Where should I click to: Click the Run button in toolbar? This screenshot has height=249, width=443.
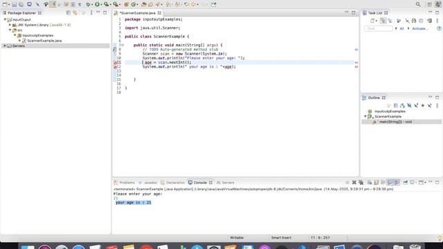tap(97, 4)
